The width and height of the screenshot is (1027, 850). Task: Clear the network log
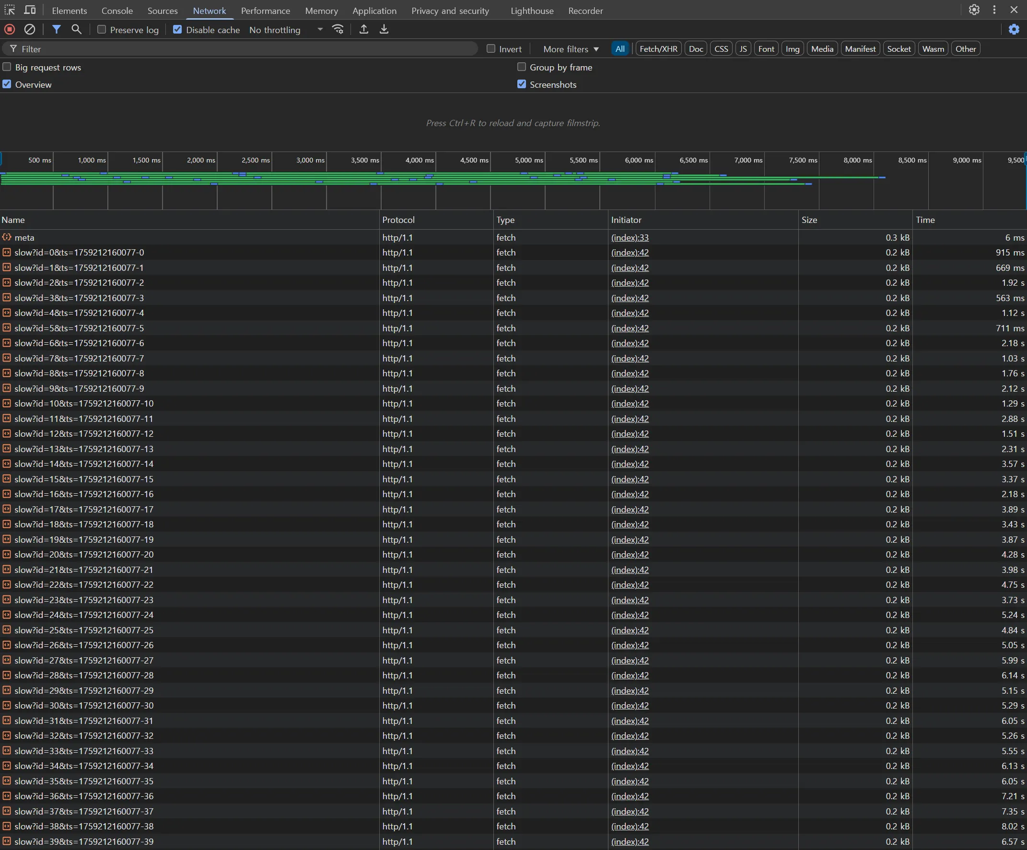pos(30,29)
